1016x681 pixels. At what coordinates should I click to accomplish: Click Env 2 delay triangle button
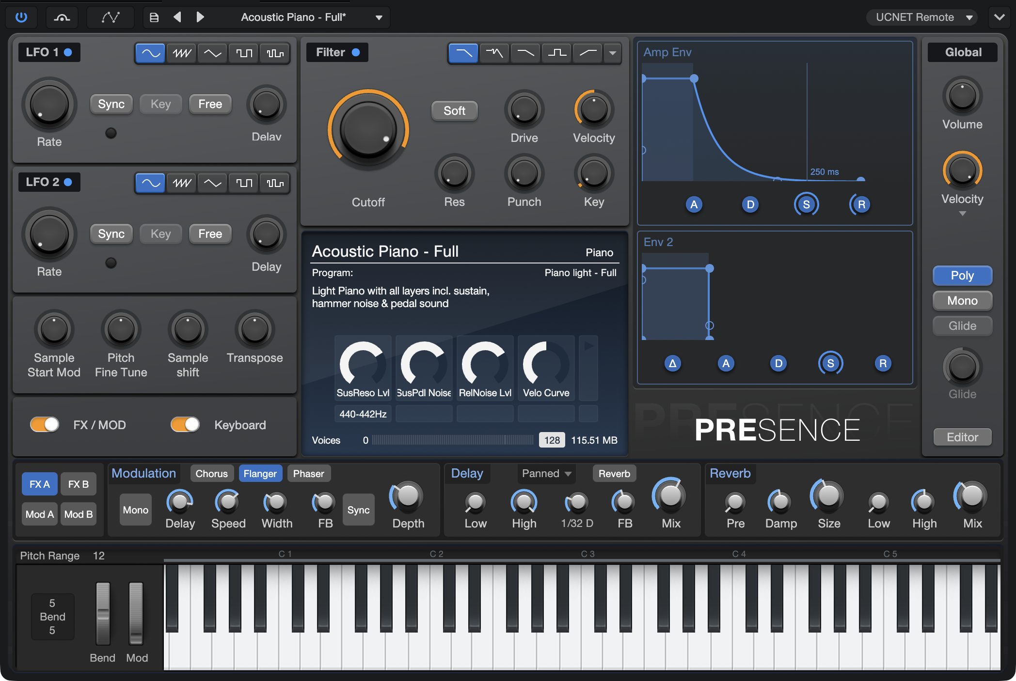coord(673,363)
